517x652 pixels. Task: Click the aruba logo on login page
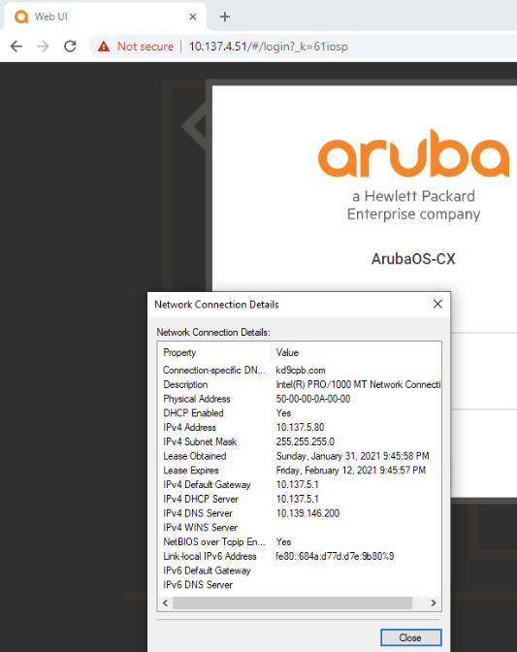pyautogui.click(x=413, y=153)
